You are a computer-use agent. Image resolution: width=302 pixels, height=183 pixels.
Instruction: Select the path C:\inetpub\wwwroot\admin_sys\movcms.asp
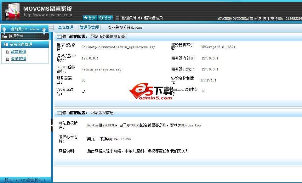pos(118,47)
